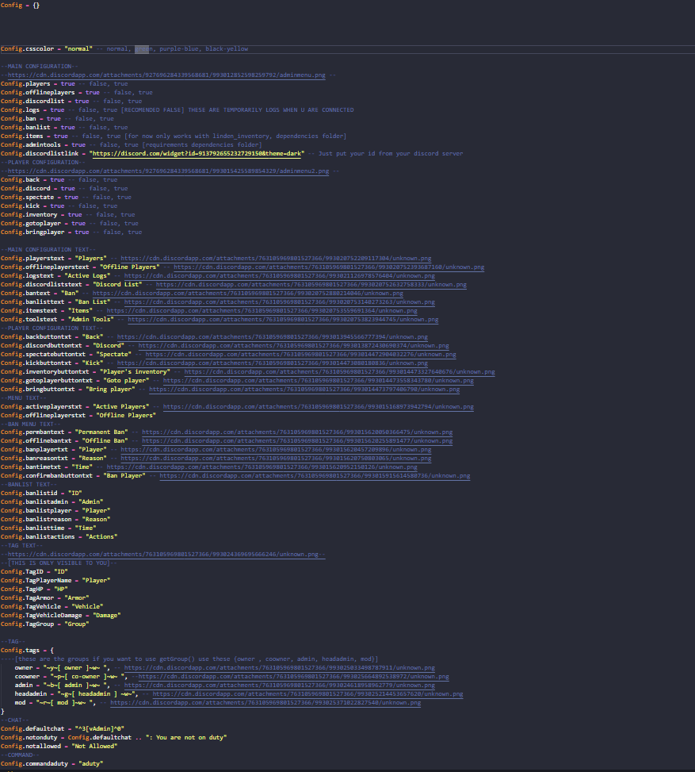Open the Goto player attachment link
Image resolution: width=695 pixels, height=772 pixels.
tap(317, 380)
